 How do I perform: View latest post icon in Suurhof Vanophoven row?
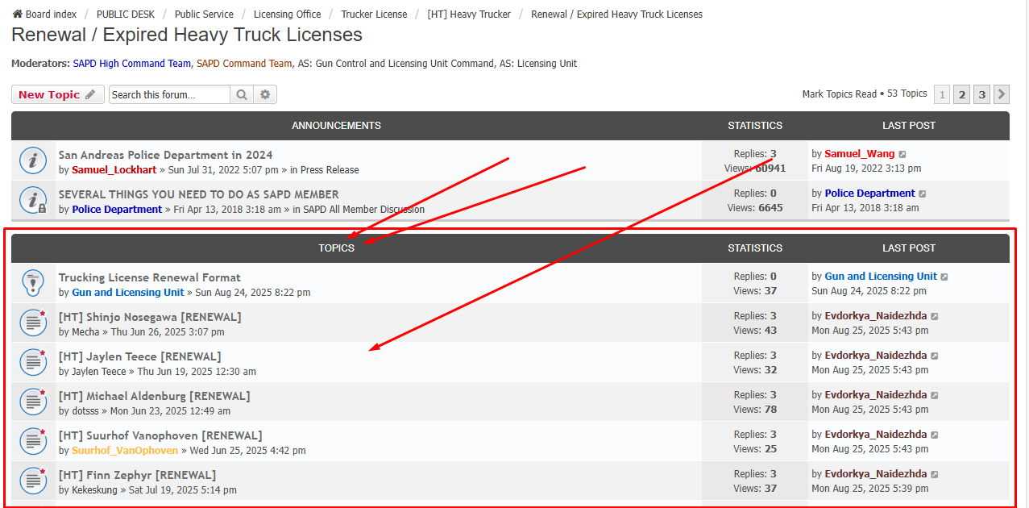coord(935,435)
